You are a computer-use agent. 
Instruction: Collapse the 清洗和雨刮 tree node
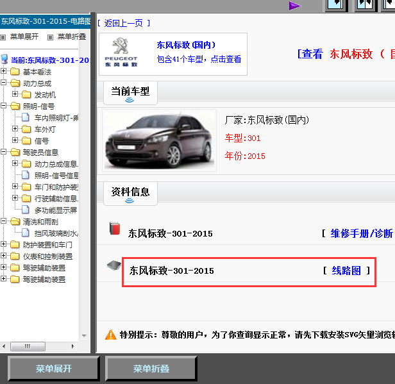[x=4, y=221]
